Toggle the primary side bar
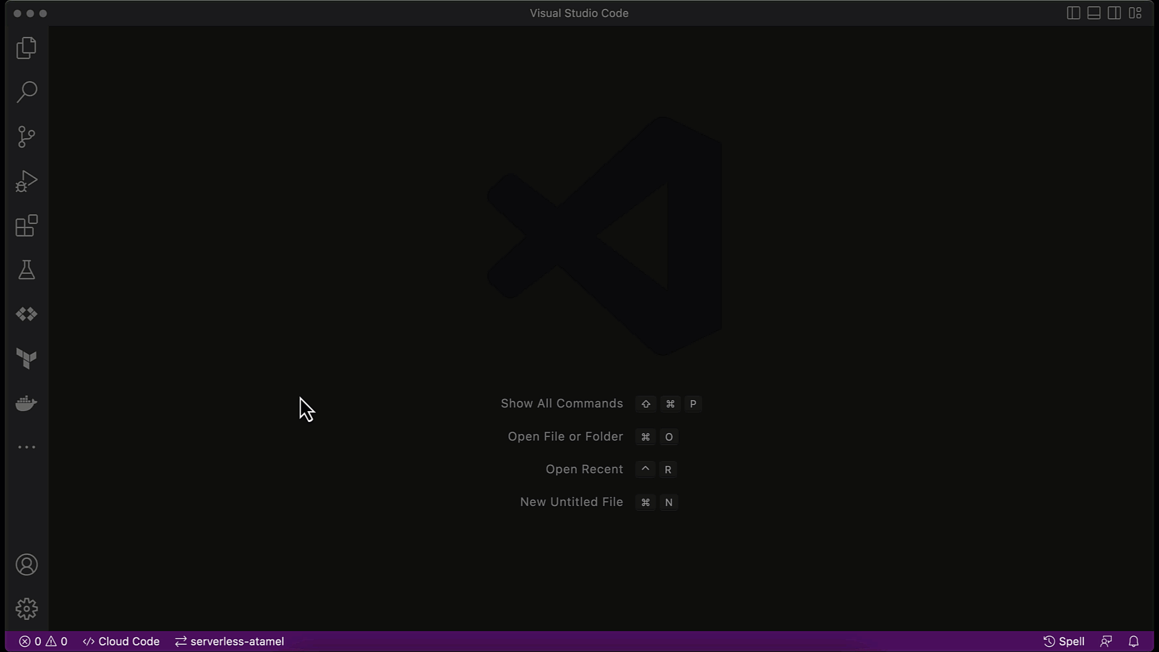Viewport: 1159px width, 652px height. (x=1073, y=13)
